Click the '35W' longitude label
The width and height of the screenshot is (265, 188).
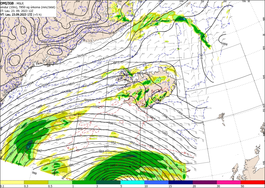click(78, 1)
